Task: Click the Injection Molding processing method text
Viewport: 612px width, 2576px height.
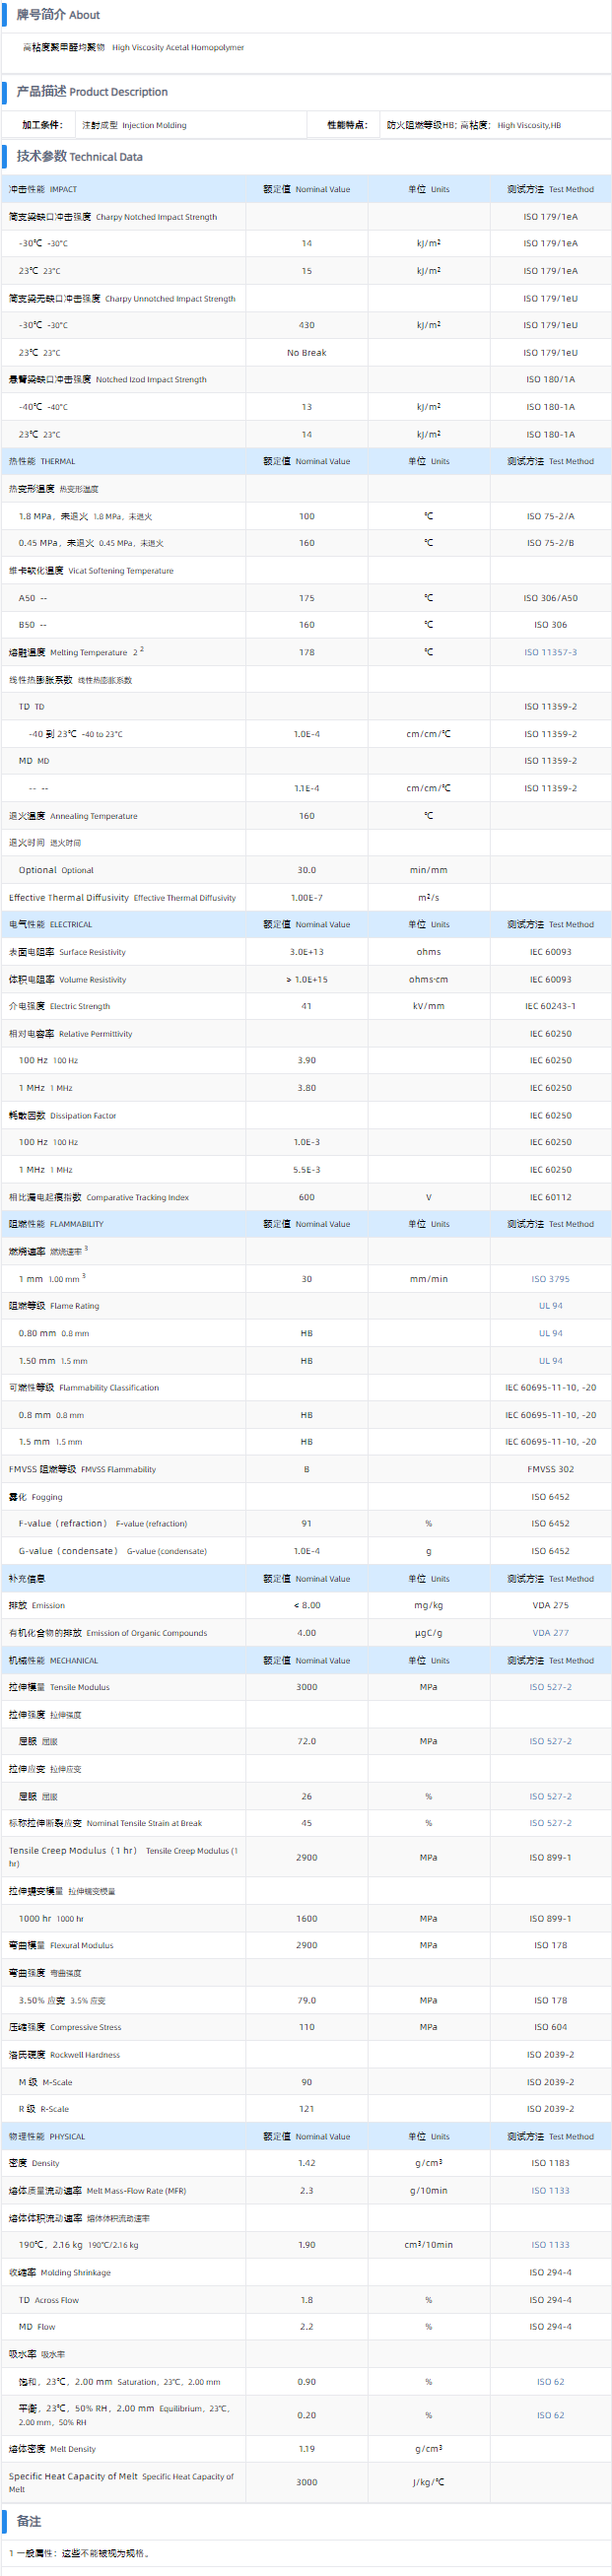Action: pos(134,126)
